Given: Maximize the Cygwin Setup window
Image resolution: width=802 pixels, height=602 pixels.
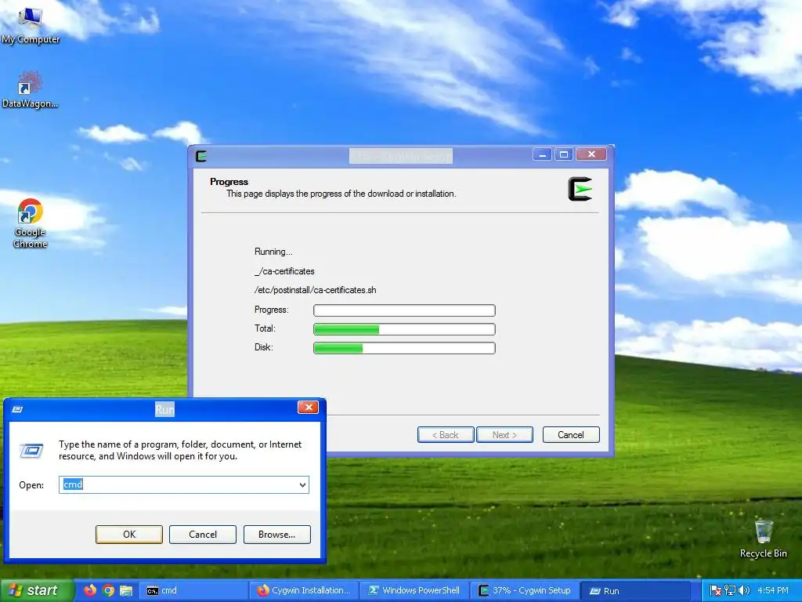Looking at the screenshot, I should [x=564, y=154].
